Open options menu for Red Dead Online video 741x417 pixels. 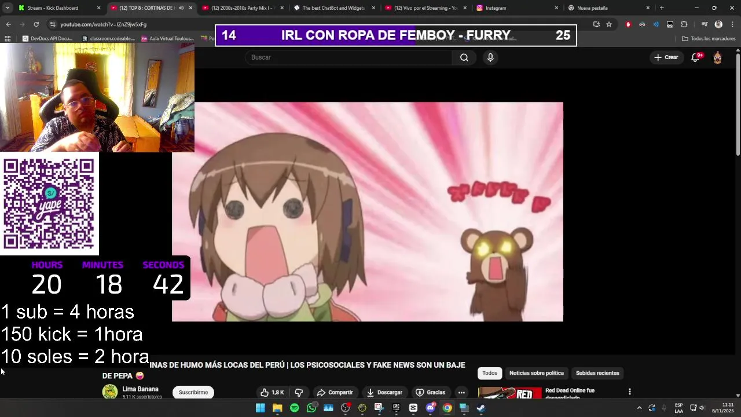click(x=629, y=392)
